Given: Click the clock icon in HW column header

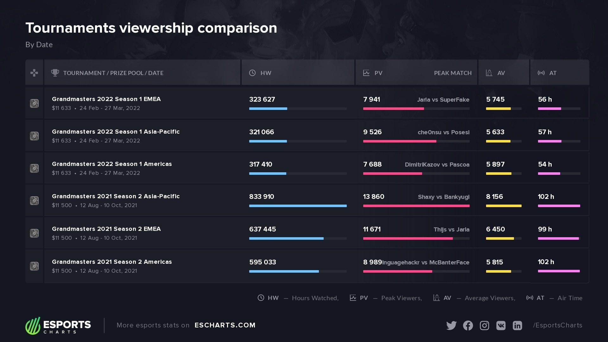Looking at the screenshot, I should (252, 73).
